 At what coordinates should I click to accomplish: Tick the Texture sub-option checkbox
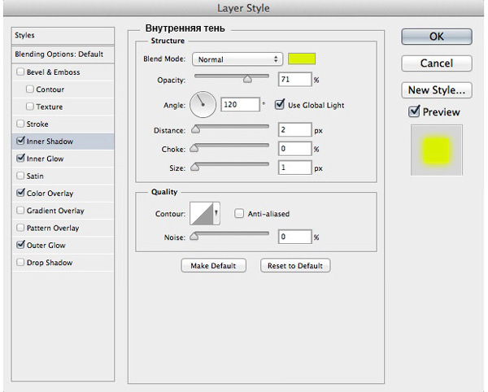(29, 107)
